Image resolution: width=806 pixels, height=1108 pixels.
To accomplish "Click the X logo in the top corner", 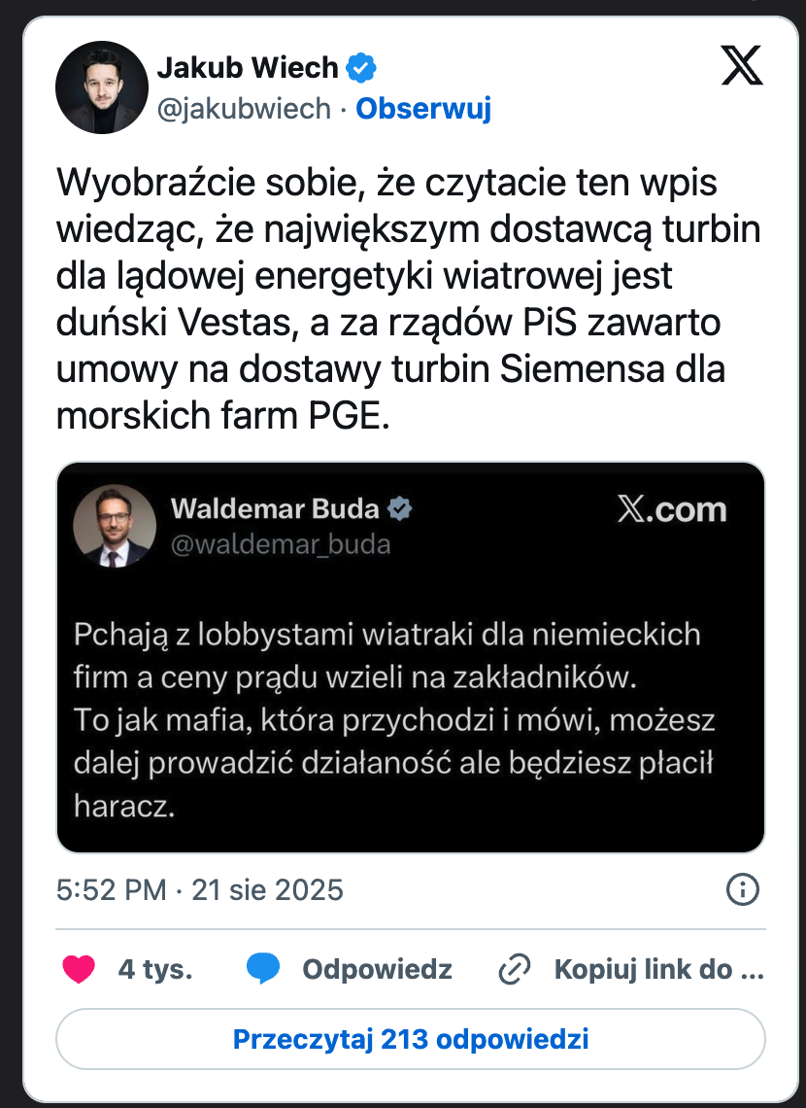I will tap(743, 65).
